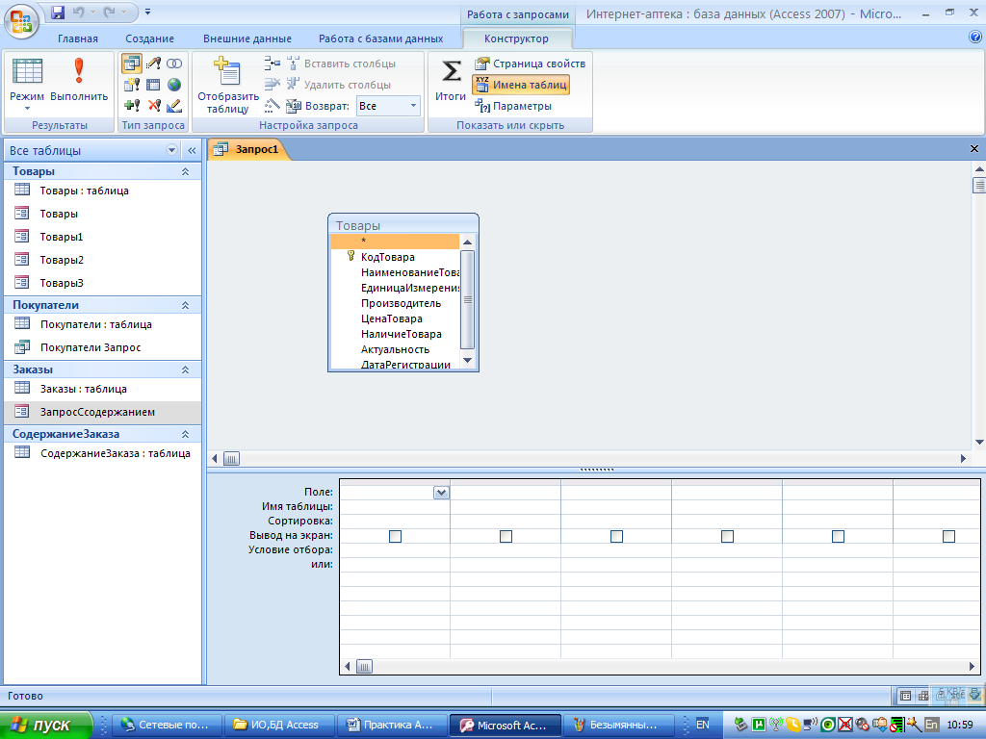Click the пуск Start button
Image resolution: width=986 pixels, height=739 pixels.
tap(45, 725)
